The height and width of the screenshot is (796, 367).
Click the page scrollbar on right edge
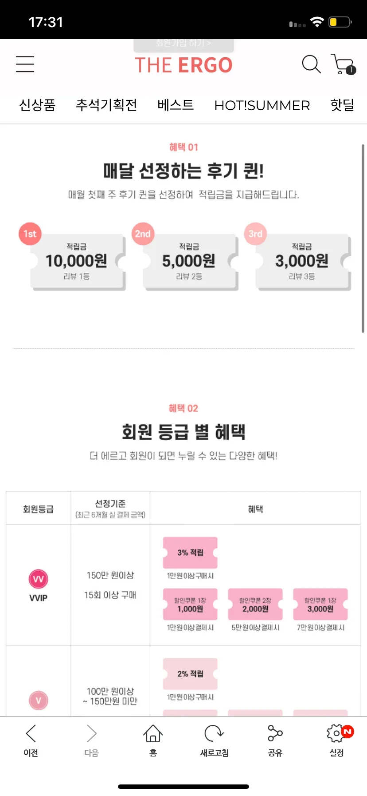(x=363, y=238)
